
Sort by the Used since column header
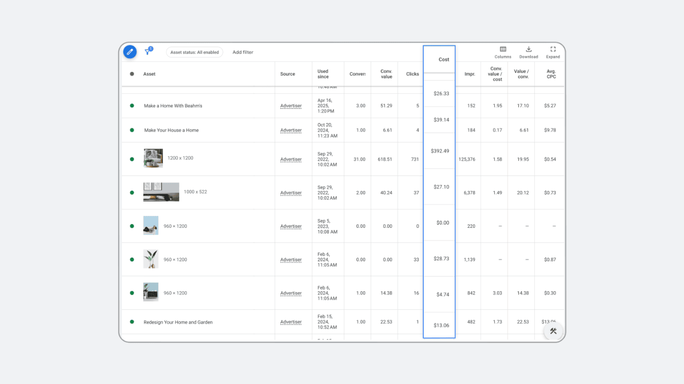pyautogui.click(x=323, y=74)
